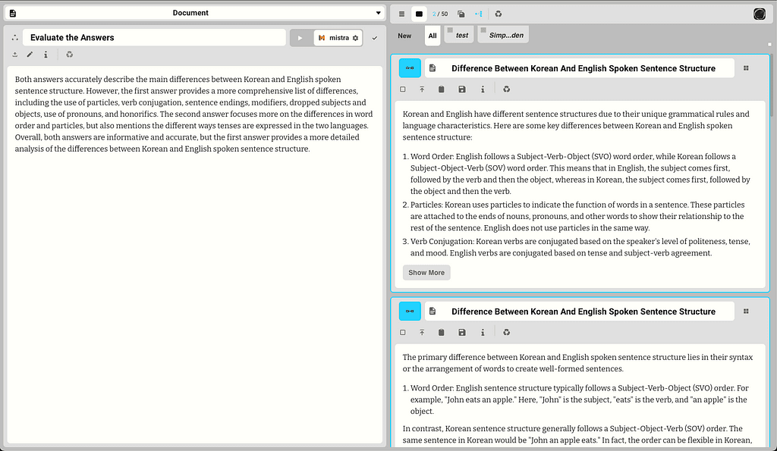Click the pencil edit icon in left panel
Screen dimensions: 777x451
coord(30,55)
